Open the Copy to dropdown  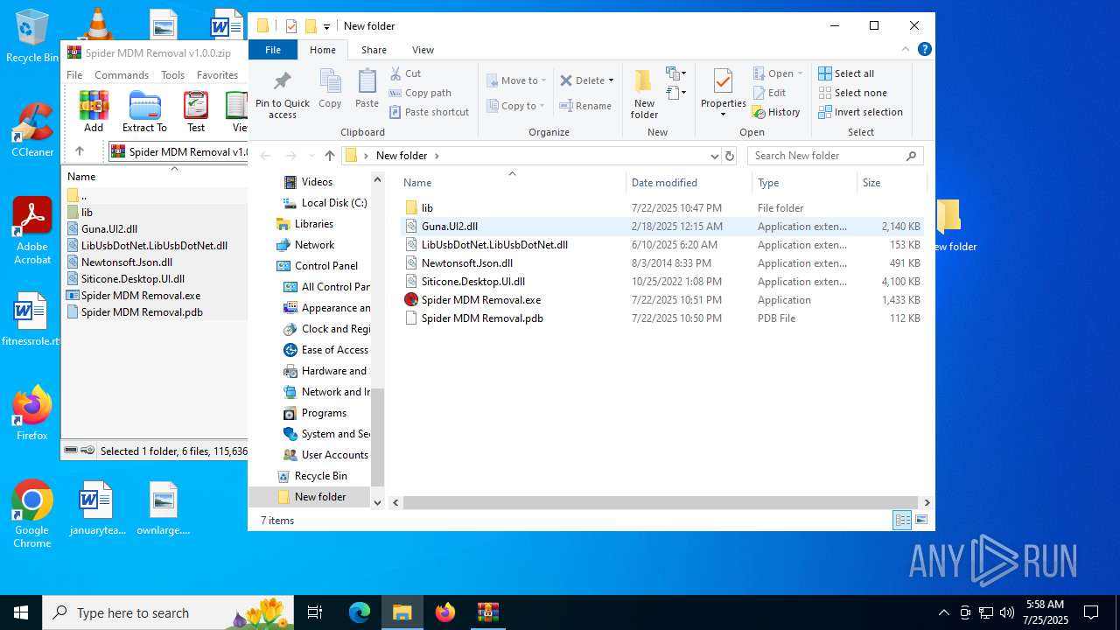516,106
